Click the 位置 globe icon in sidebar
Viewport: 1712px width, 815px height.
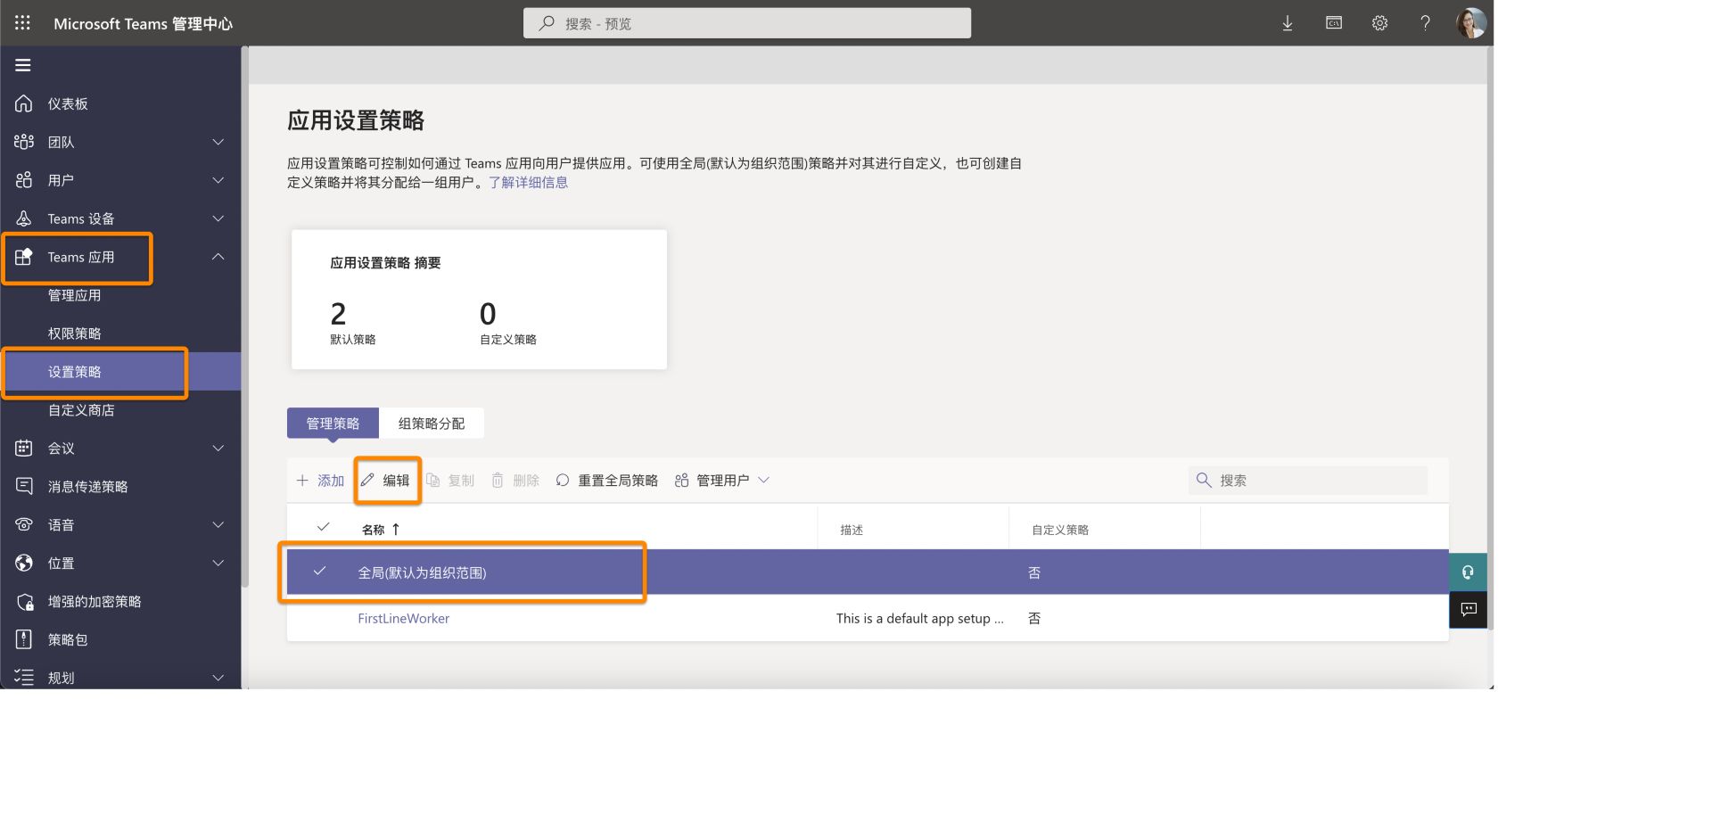(x=24, y=563)
